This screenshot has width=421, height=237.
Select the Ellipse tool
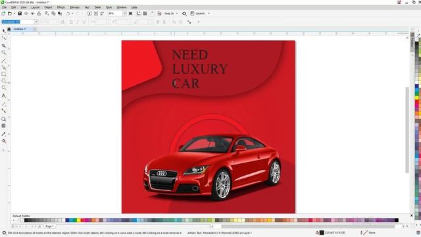pyautogui.click(x=3, y=80)
